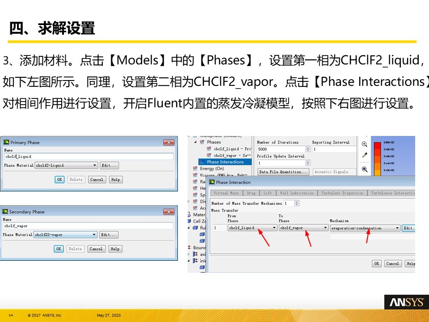The image size is (429, 322).
Task: Click OK in the Secondary Phase dialog
Action: (x=59, y=249)
